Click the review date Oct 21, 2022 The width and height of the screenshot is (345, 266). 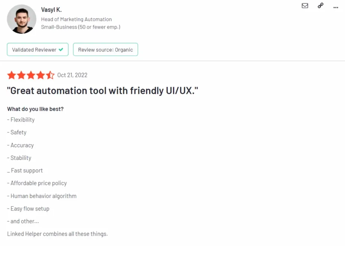pyautogui.click(x=72, y=75)
